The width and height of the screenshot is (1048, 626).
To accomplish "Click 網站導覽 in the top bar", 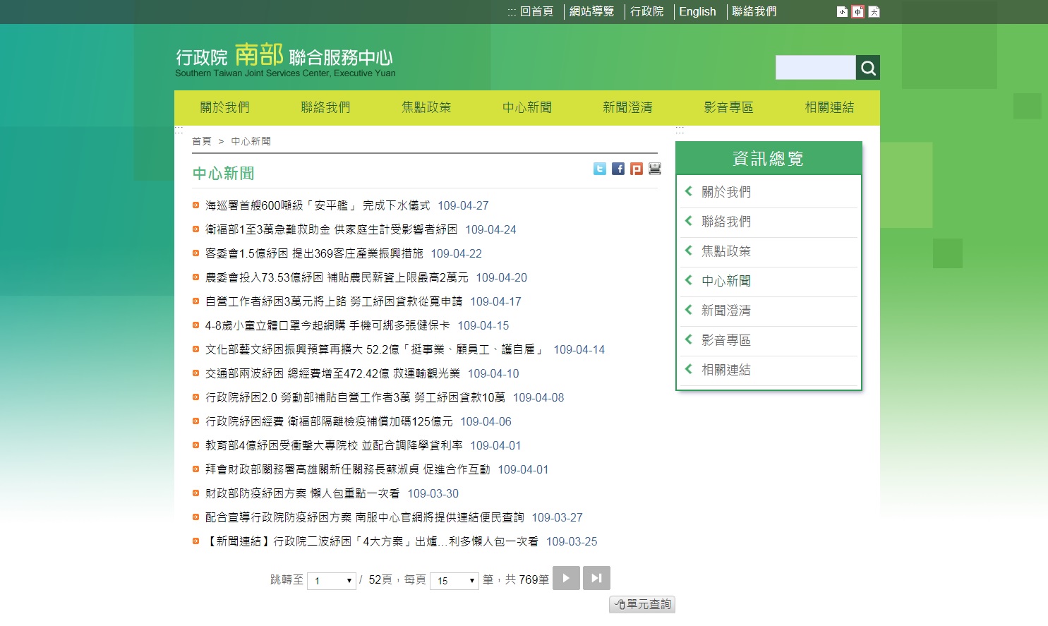I will pyautogui.click(x=591, y=12).
